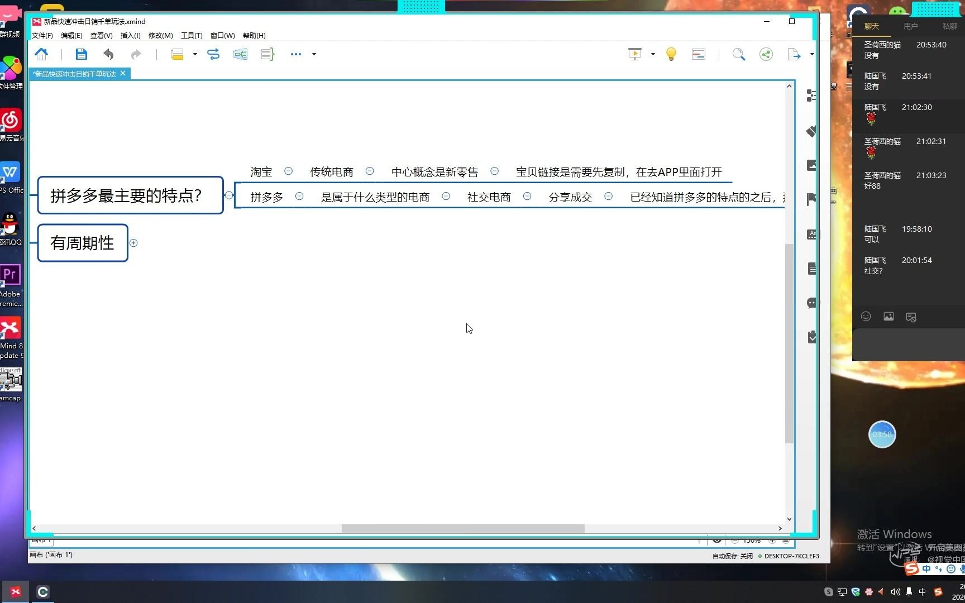The width and height of the screenshot is (965, 603).
Task: Open the Comments panel in sidebar
Action: 811,303
